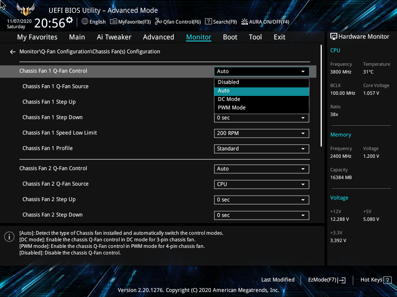Open the Tool tab
The height and width of the screenshot is (297, 397).
[255, 37]
